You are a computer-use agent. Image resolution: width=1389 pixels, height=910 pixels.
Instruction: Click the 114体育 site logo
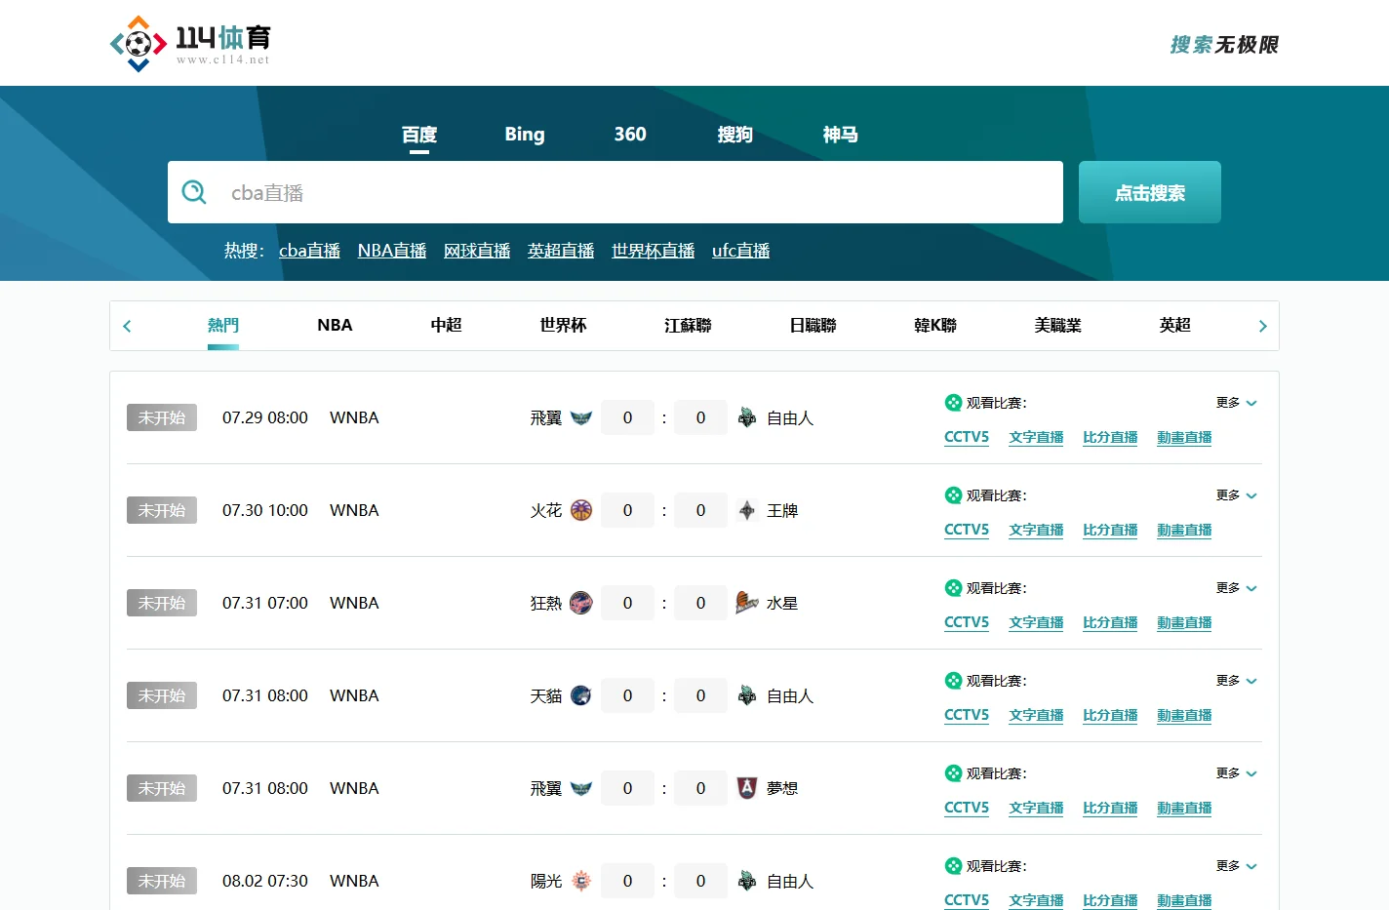click(190, 44)
